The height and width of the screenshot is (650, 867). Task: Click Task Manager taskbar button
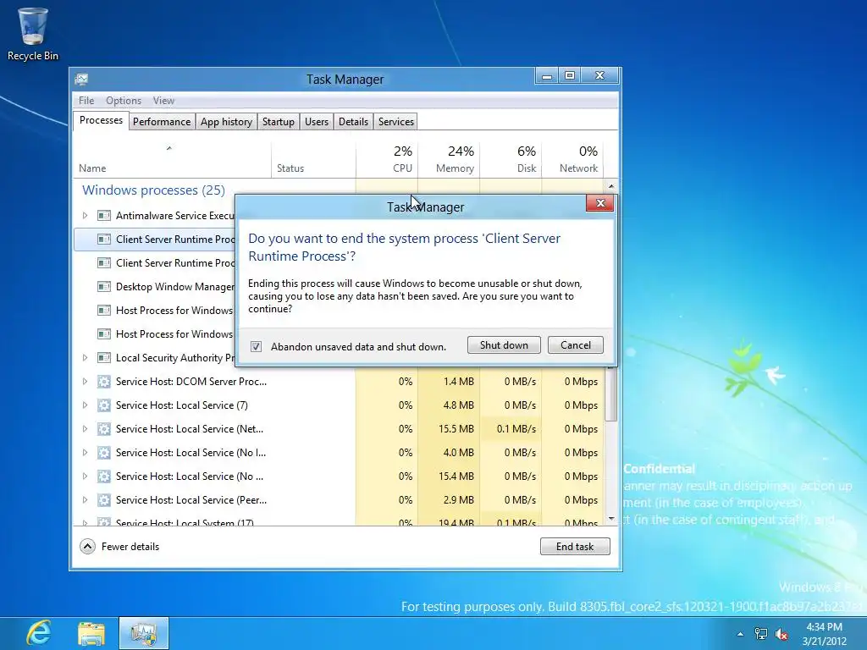pos(144,633)
